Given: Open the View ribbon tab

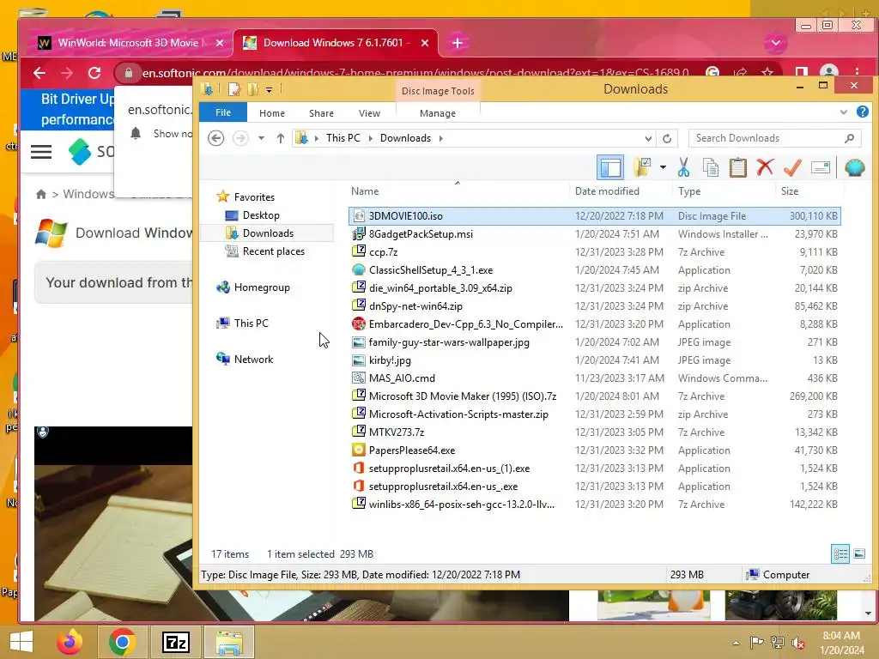Looking at the screenshot, I should (x=369, y=113).
